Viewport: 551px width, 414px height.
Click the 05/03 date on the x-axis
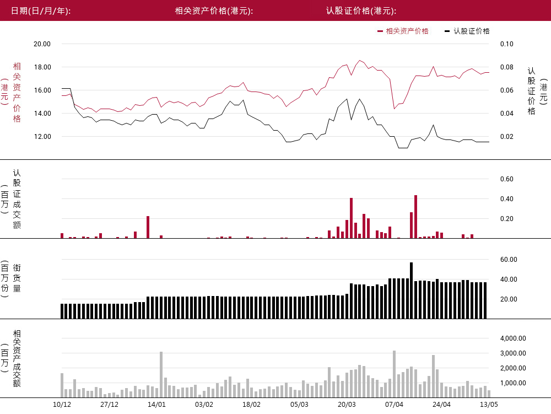pos(299,405)
